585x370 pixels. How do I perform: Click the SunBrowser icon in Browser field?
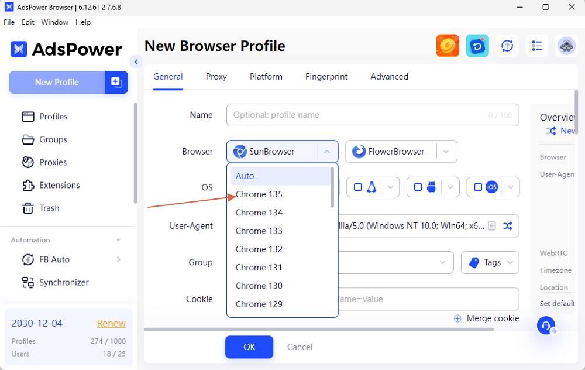point(239,152)
